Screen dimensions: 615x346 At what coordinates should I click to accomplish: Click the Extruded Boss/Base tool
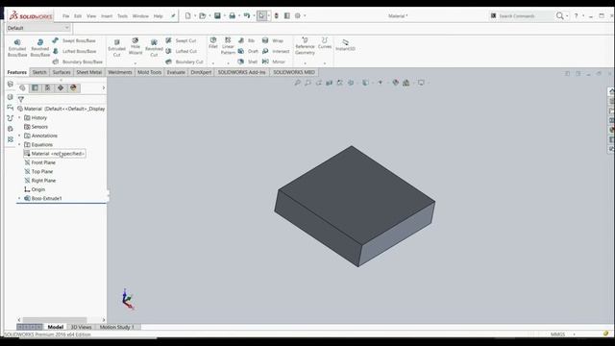[x=17, y=48]
